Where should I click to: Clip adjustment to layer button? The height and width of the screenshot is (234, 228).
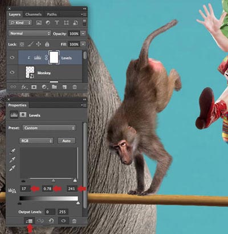(30, 221)
